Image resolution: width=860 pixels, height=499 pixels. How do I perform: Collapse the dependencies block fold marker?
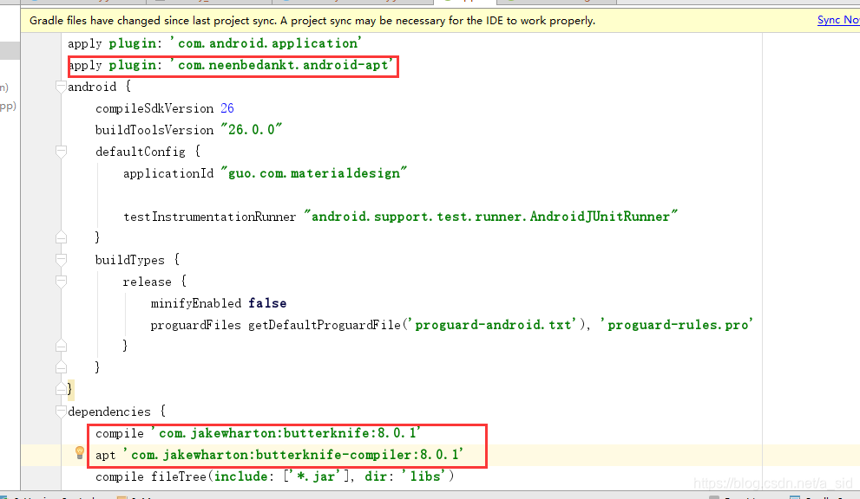(61, 412)
